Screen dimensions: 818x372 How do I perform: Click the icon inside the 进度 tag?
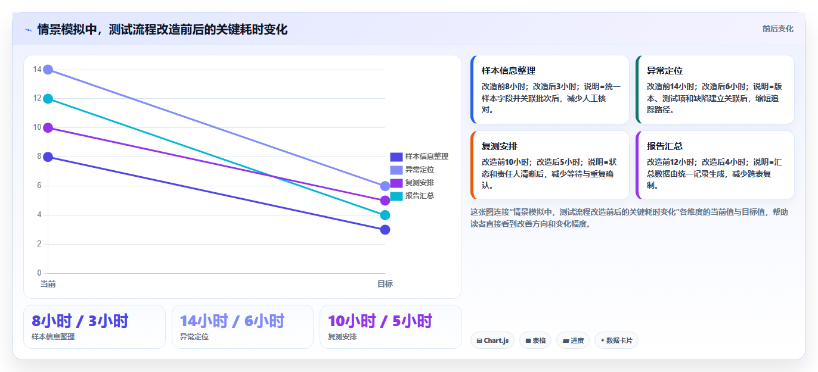pyautogui.click(x=566, y=341)
